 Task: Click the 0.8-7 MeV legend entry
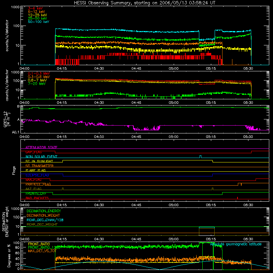(x=38, y=80)
